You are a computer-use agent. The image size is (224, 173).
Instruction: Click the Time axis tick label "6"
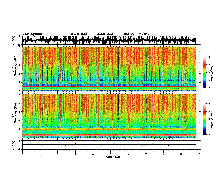pyautogui.click(x=128, y=154)
